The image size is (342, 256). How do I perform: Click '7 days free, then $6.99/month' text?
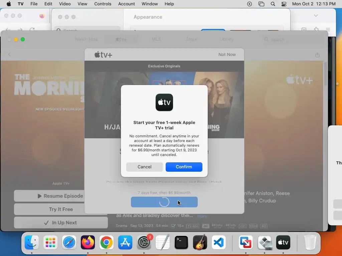164,193
